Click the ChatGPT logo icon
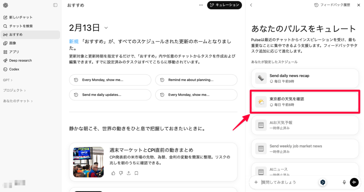This screenshot has width=364, height=192. [x=6, y=5]
